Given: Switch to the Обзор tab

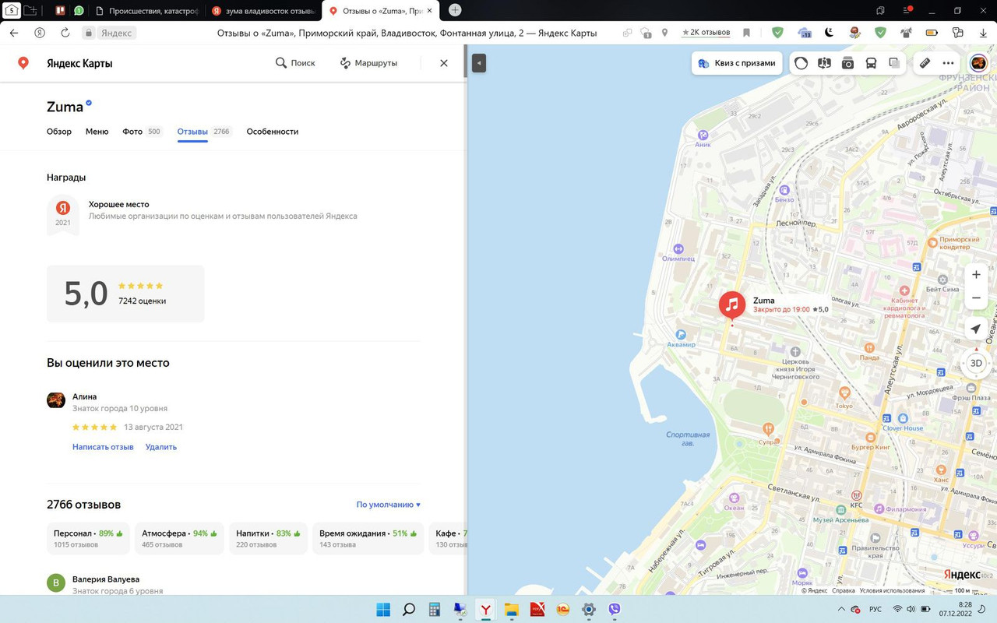Looking at the screenshot, I should 59,132.
